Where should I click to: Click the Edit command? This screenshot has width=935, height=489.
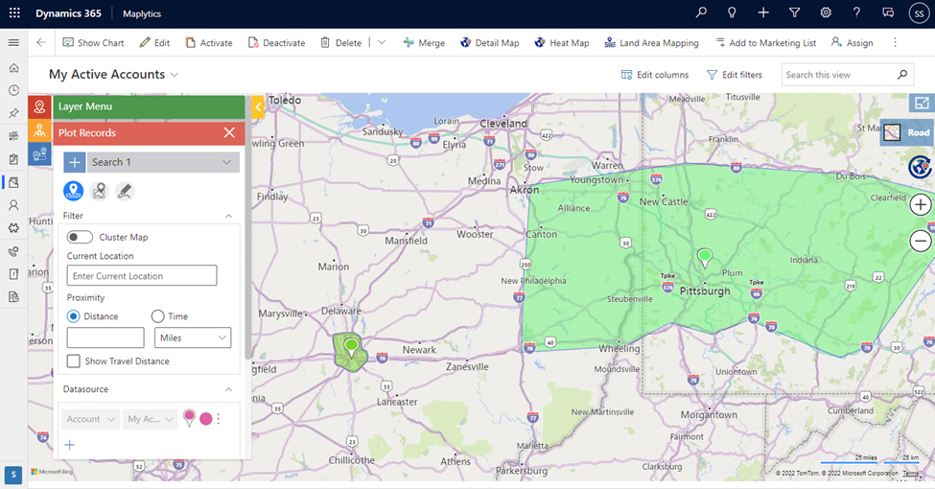pos(154,43)
